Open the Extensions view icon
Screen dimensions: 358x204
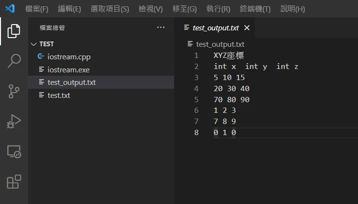click(14, 181)
